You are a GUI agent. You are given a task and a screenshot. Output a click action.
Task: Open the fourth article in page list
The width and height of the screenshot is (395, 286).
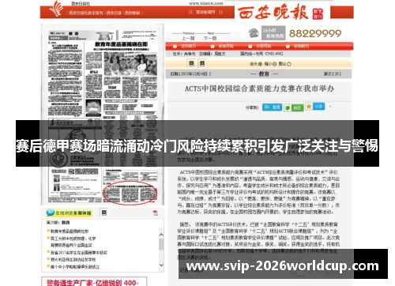tap(73, 259)
